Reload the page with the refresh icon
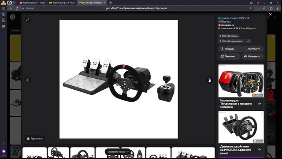Image resolution: width=282 pixels, height=159 pixels. tap(17, 8)
